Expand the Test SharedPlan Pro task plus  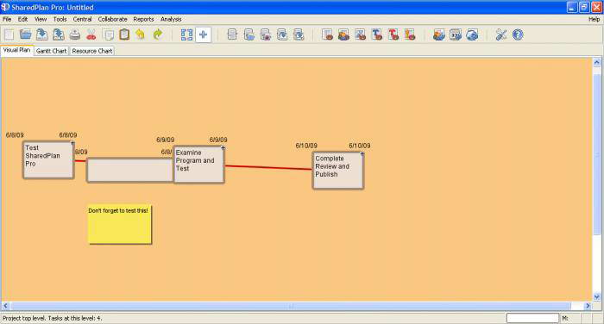coord(72,143)
